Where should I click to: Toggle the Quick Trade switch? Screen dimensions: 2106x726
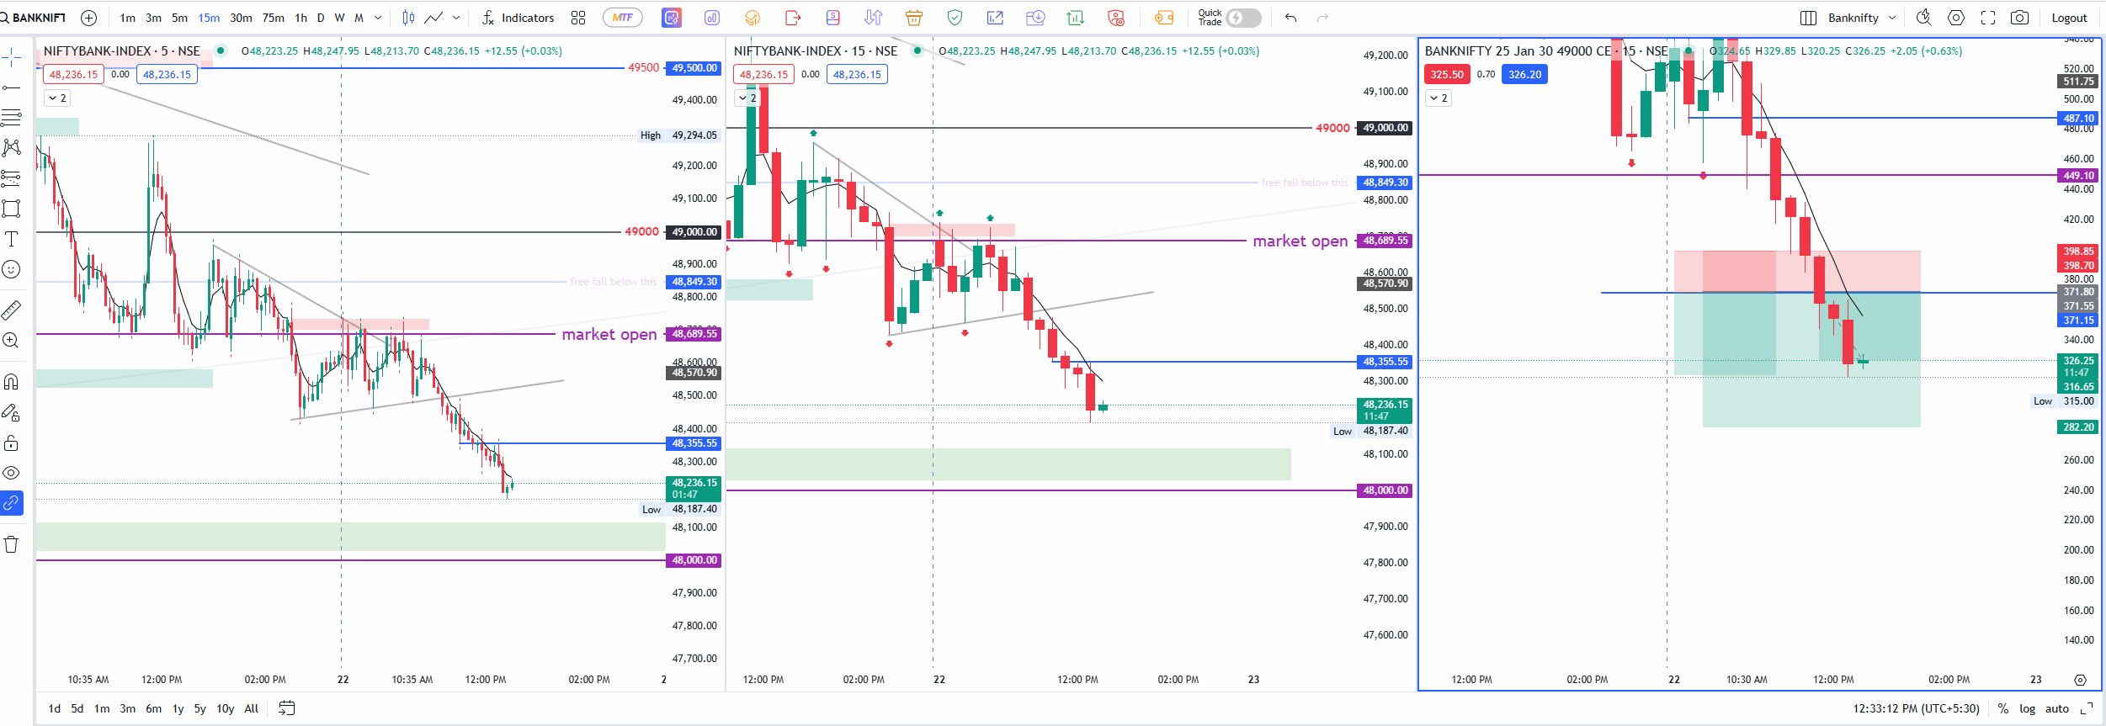pyautogui.click(x=1243, y=18)
